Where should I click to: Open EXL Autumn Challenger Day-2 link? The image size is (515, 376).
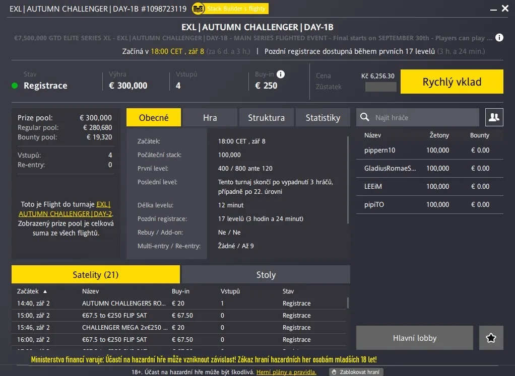(66, 209)
